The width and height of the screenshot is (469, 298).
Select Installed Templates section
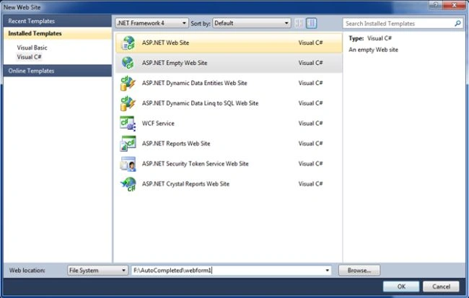point(58,33)
